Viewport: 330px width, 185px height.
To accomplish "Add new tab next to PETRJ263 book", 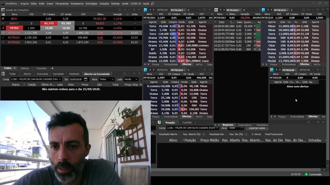I will [188, 10].
